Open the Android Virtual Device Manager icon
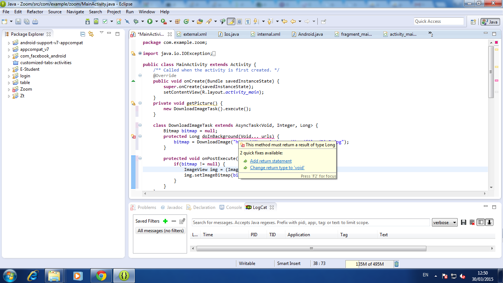The image size is (503, 283). tap(96, 22)
